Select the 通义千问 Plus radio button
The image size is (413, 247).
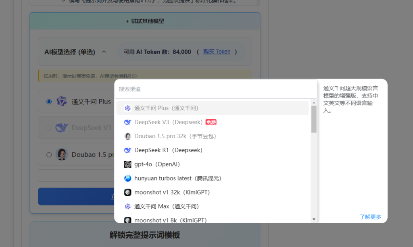click(x=49, y=102)
